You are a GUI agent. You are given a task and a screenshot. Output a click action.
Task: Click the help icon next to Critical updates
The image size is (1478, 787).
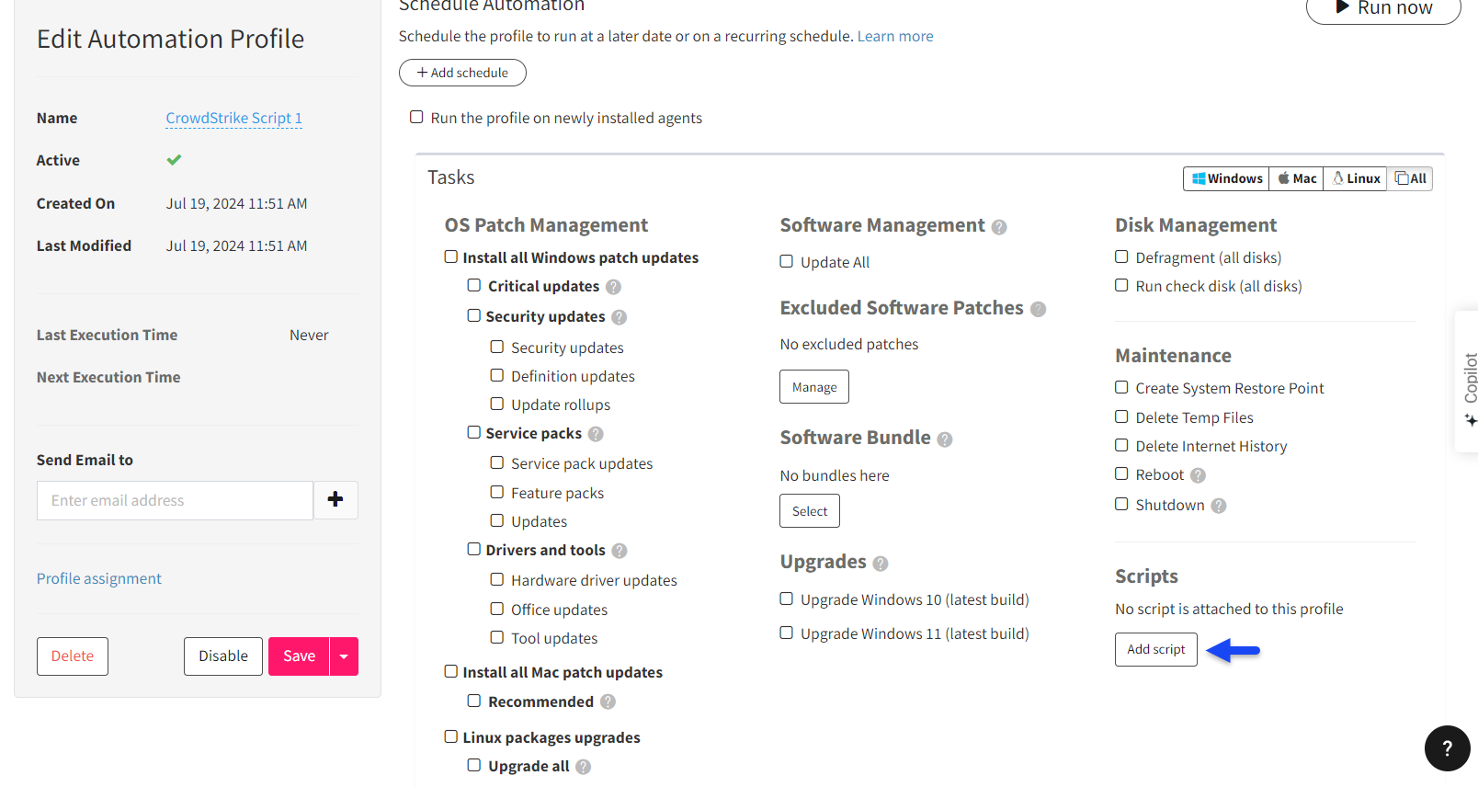613,287
